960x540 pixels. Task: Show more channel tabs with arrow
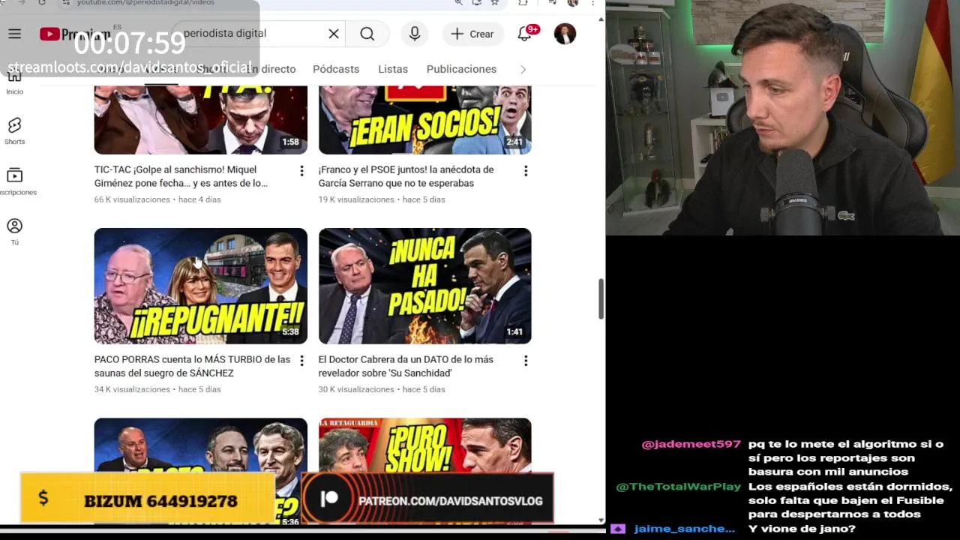[523, 69]
